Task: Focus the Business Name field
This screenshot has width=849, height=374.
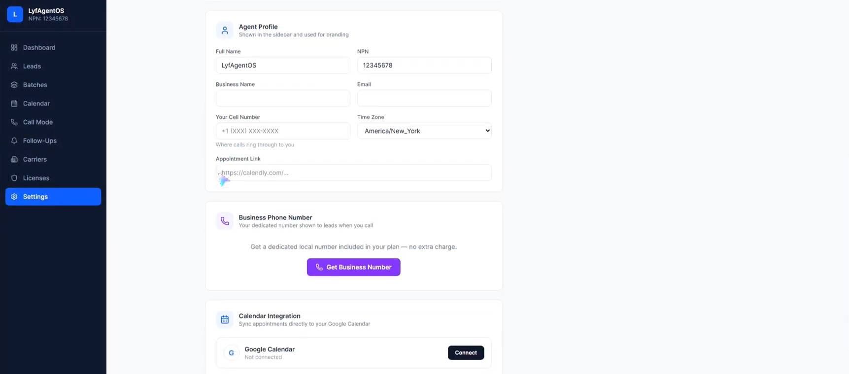Action: (283, 98)
